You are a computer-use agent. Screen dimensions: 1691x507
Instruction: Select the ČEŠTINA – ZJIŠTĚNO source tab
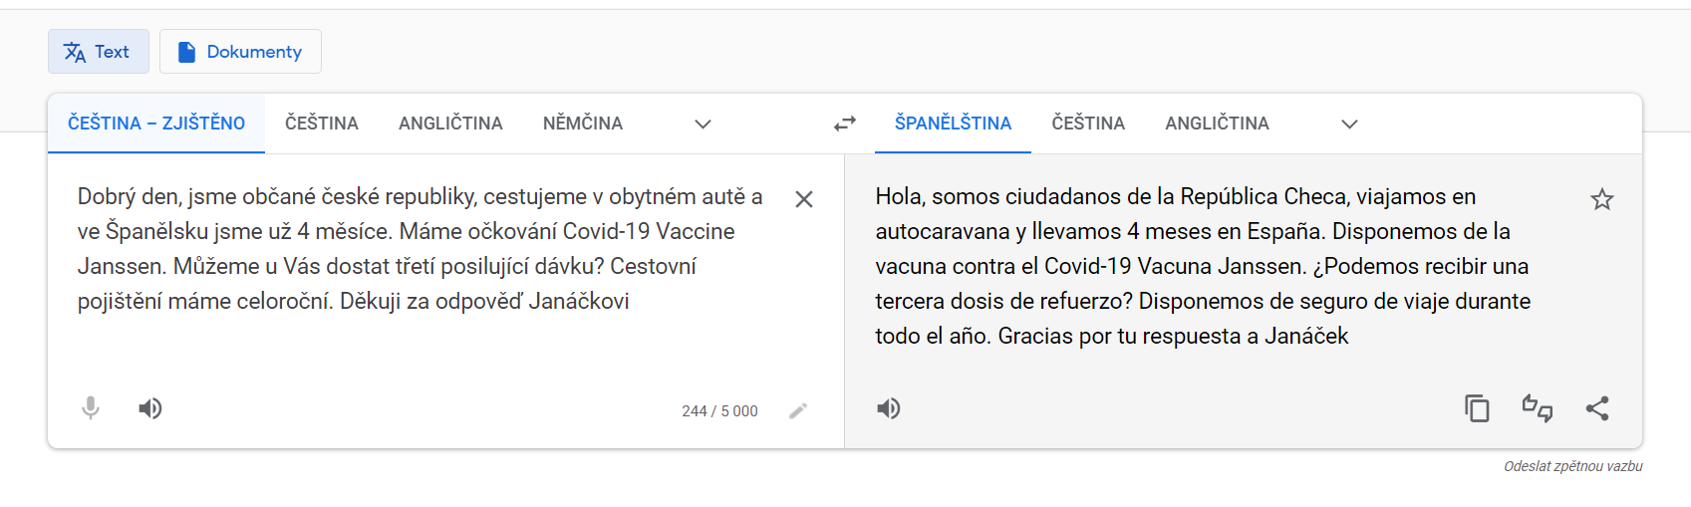coord(156,124)
